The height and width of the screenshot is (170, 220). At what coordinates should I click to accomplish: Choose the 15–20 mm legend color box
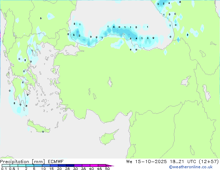[x=54, y=165]
